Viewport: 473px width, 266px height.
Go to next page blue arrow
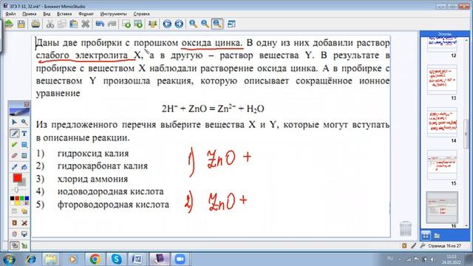point(179,24)
